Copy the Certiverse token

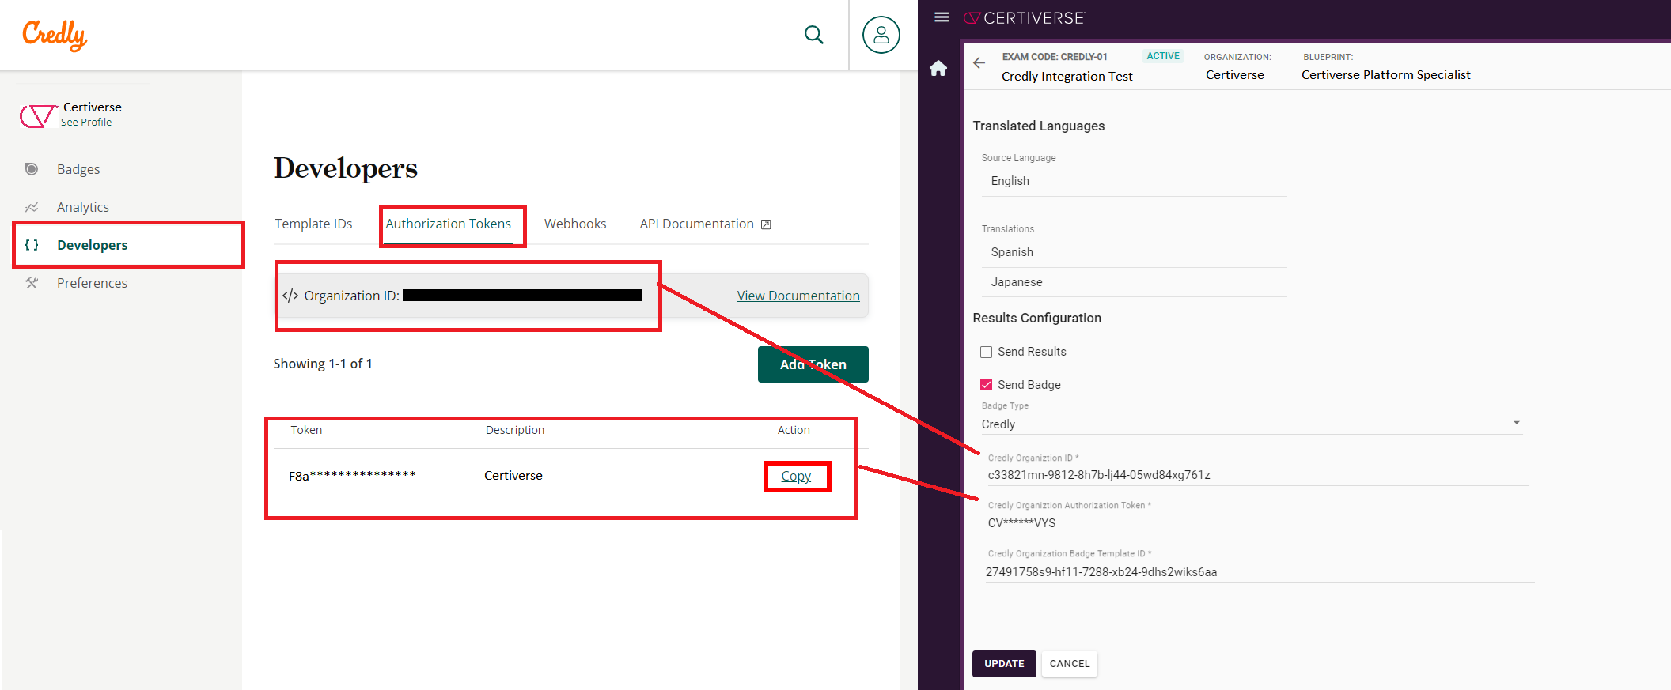[796, 476]
